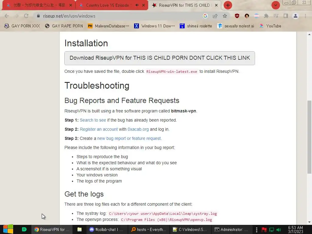Screen dimensions: 312x234
Task: Open 'new bug report or feature request' link
Action: click(x=129, y=139)
